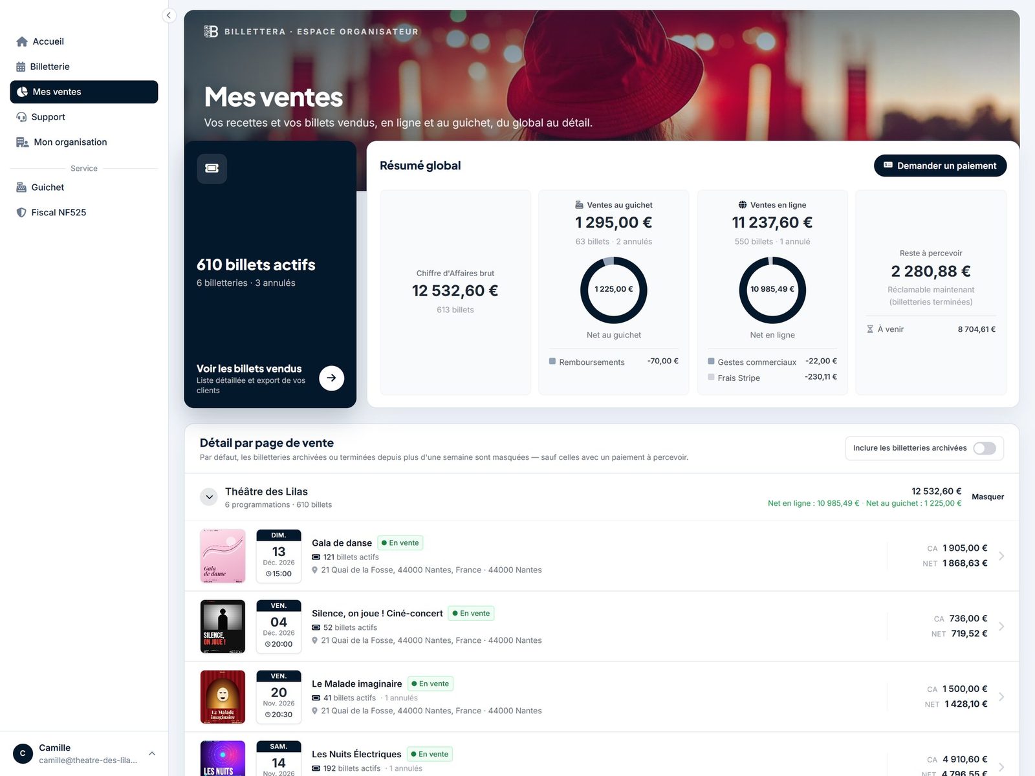This screenshot has height=776, width=1035.
Task: Click location pin in Silence, on joue ! row
Action: pos(315,640)
